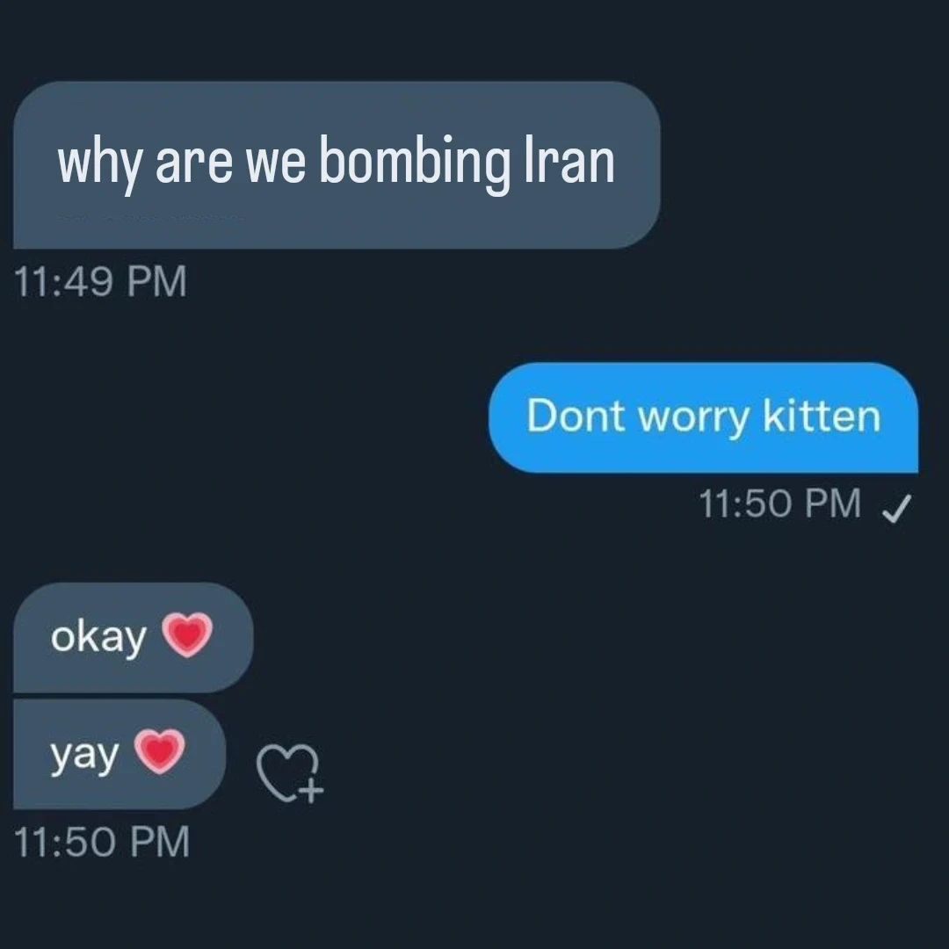Click the 11:49 PM timestamp
This screenshot has height=949, width=949.
[x=100, y=281]
